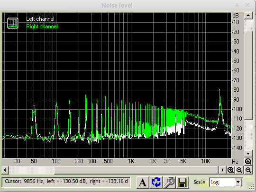Click the vertical scrollbar up arrow
The height and width of the screenshot is (192, 256).
(x=248, y=16)
